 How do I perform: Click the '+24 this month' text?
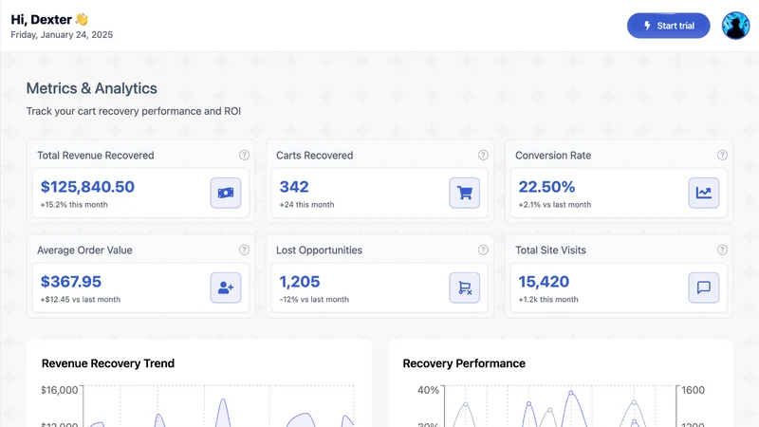pos(306,205)
